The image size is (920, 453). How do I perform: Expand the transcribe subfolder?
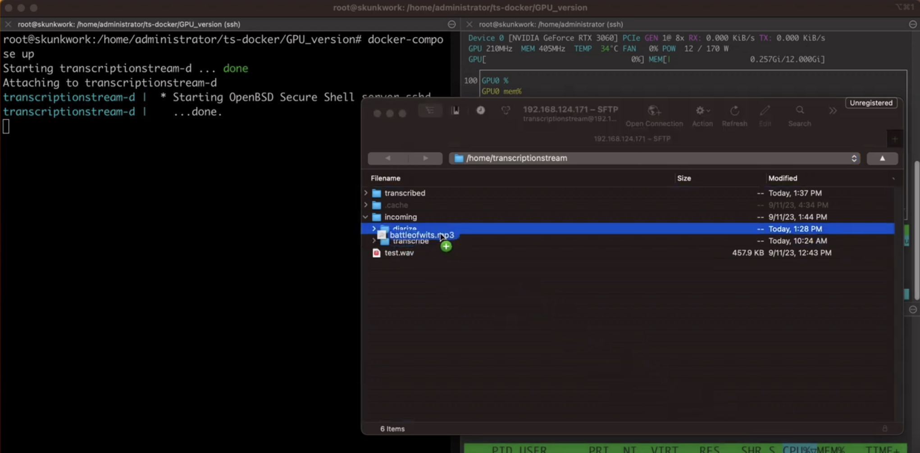[x=373, y=241]
